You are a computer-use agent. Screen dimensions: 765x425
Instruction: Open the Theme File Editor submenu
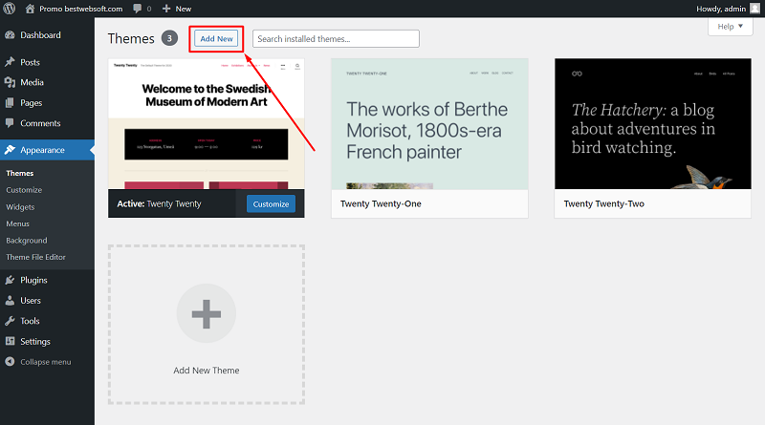pos(35,257)
